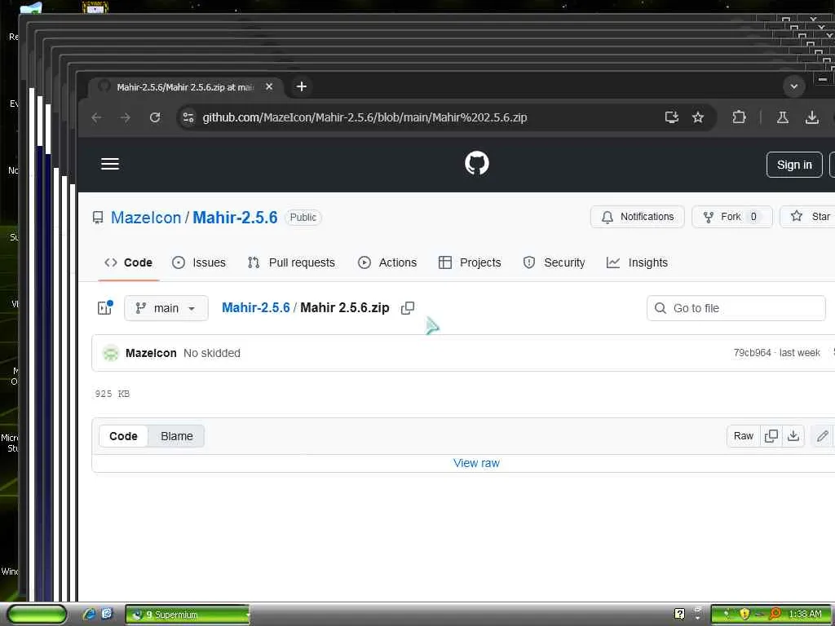Open the Mahir-2.5.6 repository title link

coord(235,218)
